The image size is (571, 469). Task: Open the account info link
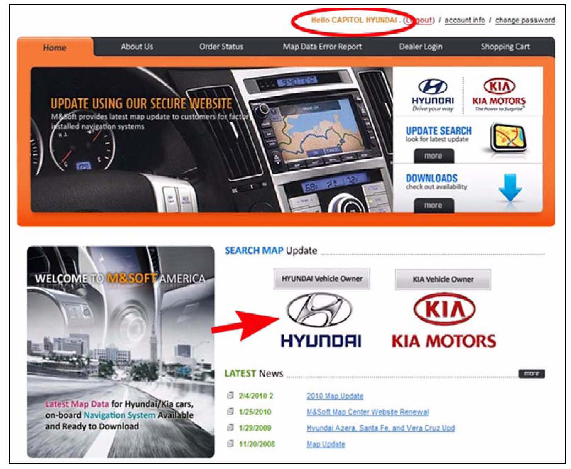(x=464, y=20)
